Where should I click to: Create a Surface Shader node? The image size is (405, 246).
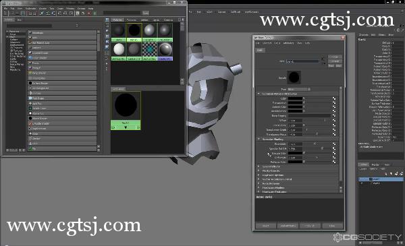point(62,84)
